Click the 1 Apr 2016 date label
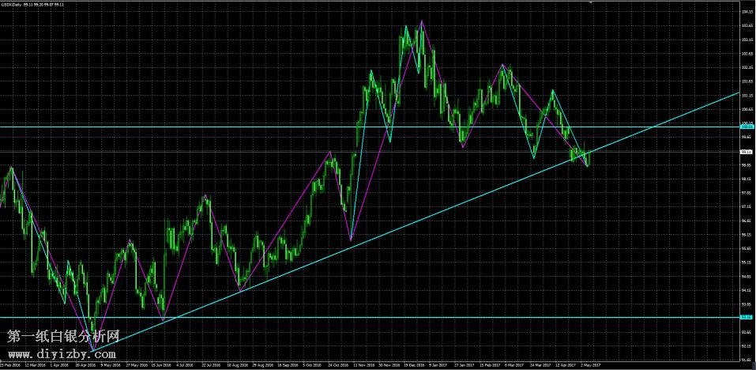 (59, 365)
